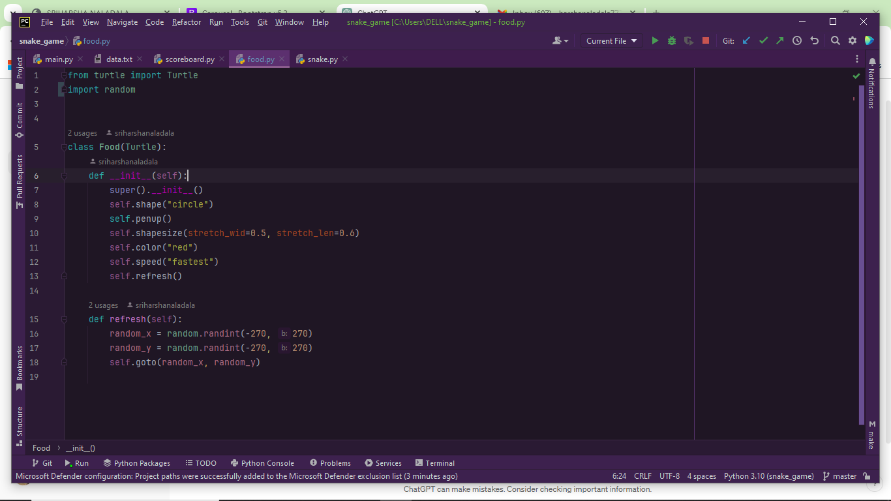Screen dimensions: 891x501
Task: Open the Window menu
Action: point(289,22)
